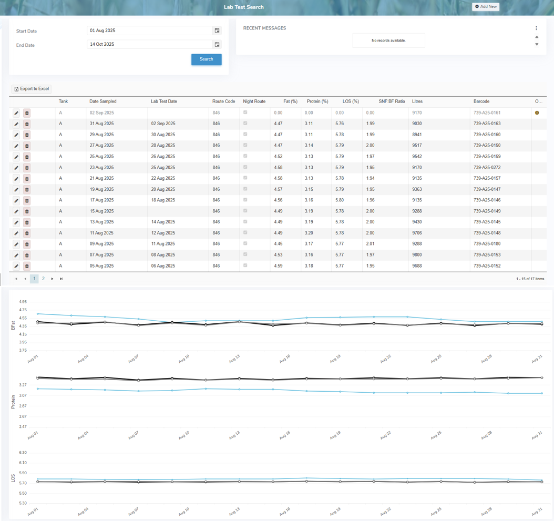Screen dimensions: 554x521
Task: Edit the 17 Aug 2025 sample row
Action: (x=16, y=201)
